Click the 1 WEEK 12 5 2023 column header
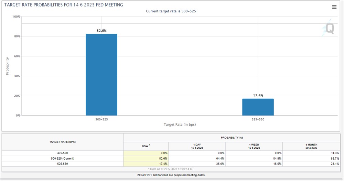344x181 pixels. (x=254, y=146)
